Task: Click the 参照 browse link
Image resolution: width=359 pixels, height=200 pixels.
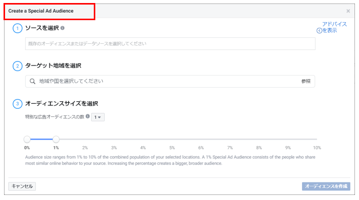Action: pos(306,81)
